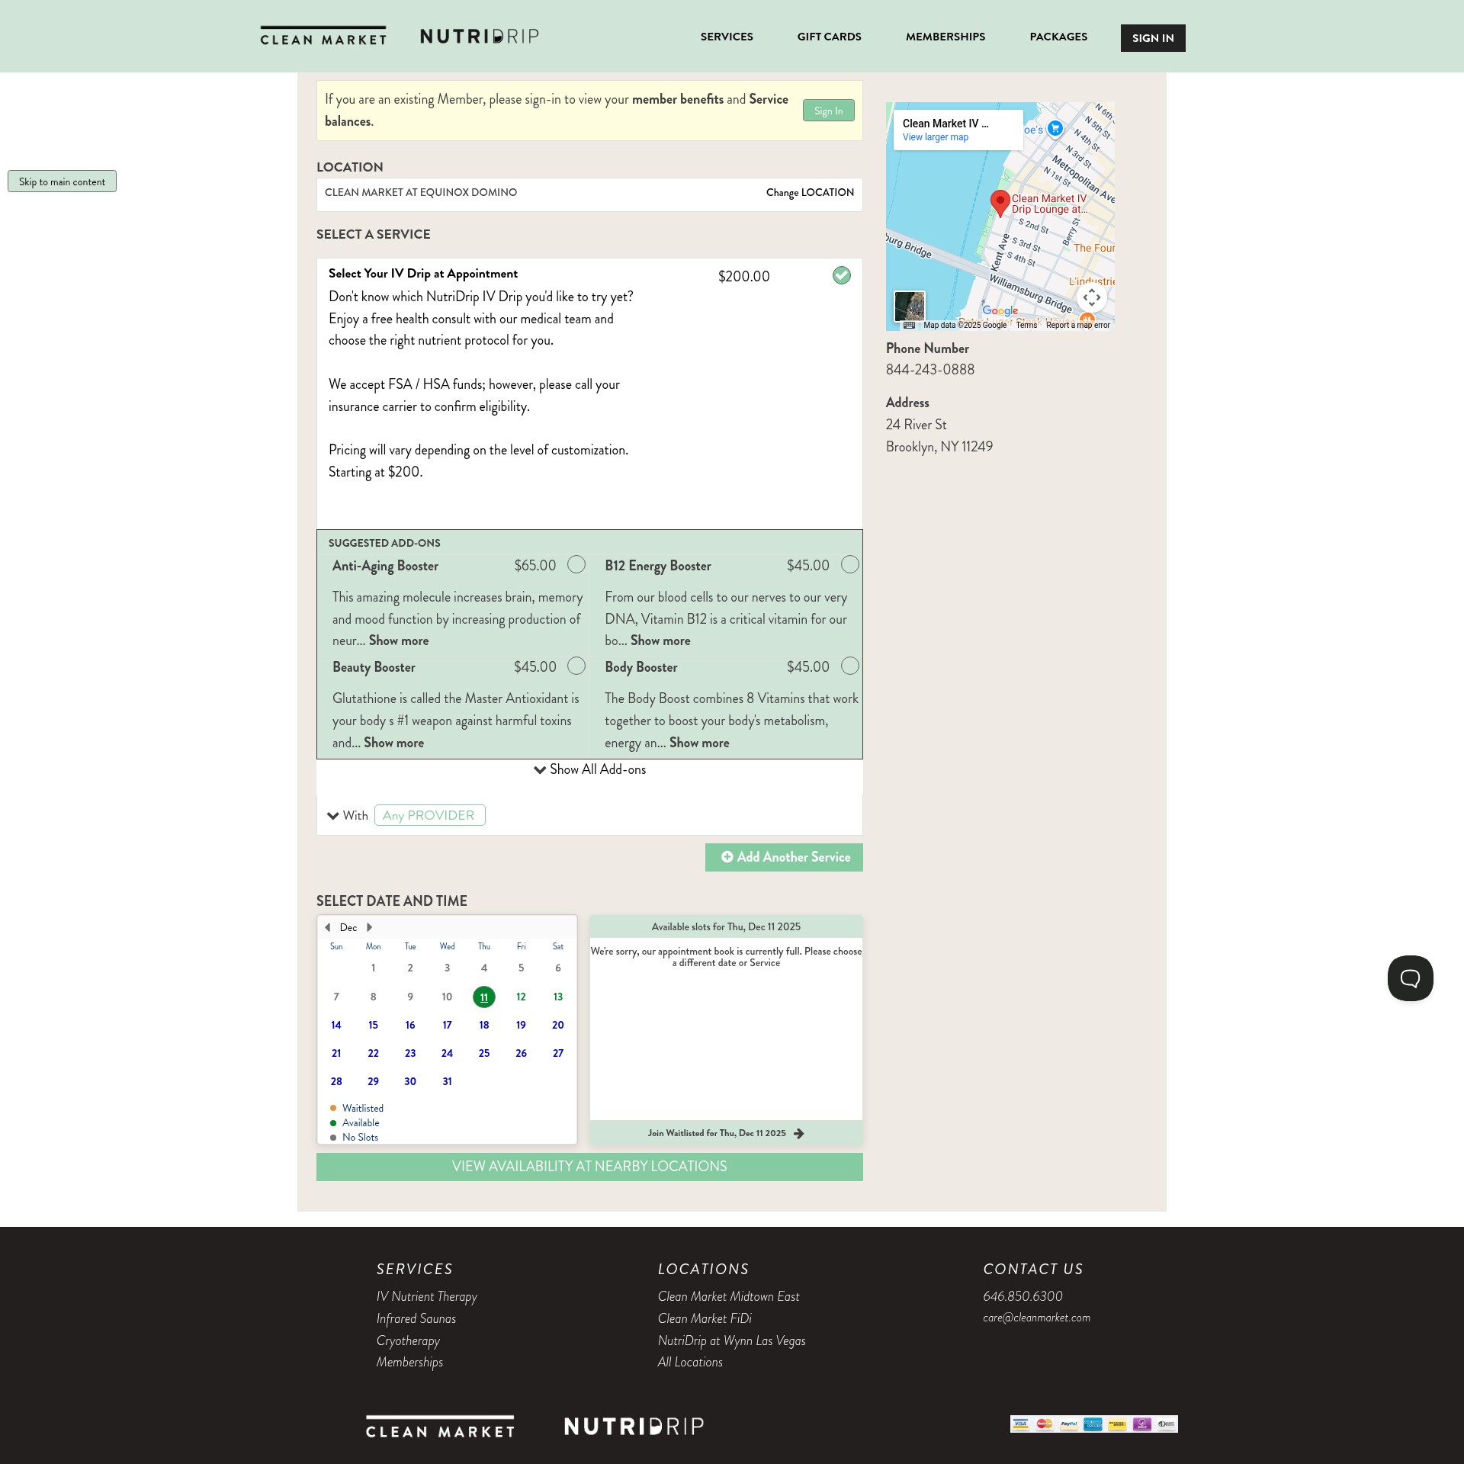Viewport: 1464px width, 1464px height.
Task: Click Select Your IV Drip at Appointment title
Action: (x=422, y=273)
